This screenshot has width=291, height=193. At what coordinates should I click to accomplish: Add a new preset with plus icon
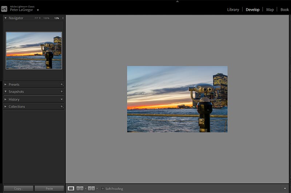point(61,84)
